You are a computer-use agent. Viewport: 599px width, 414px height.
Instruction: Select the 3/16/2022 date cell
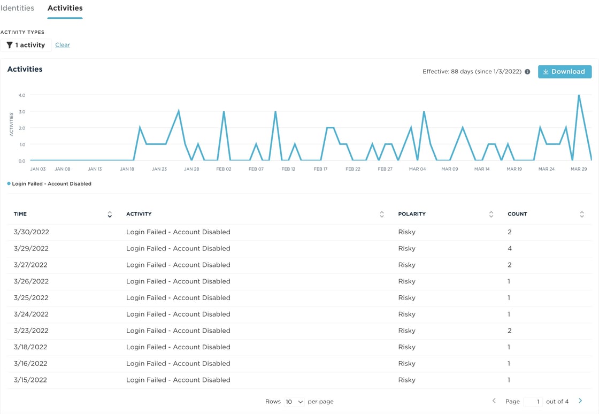[x=30, y=364]
